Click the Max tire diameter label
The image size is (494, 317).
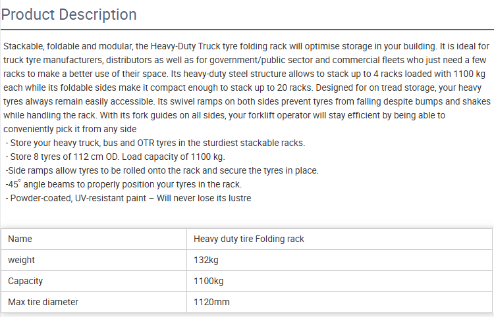coord(43,303)
